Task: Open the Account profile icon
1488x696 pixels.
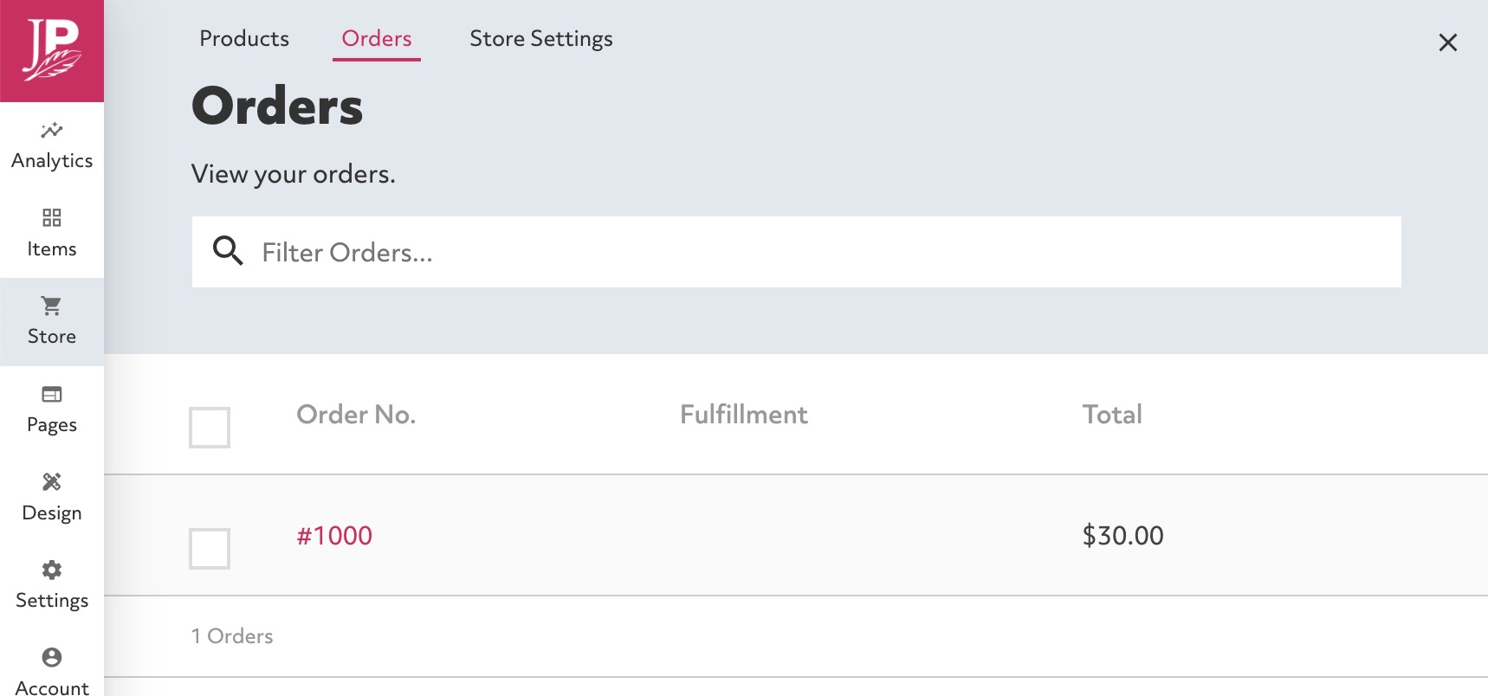Action: (52, 657)
